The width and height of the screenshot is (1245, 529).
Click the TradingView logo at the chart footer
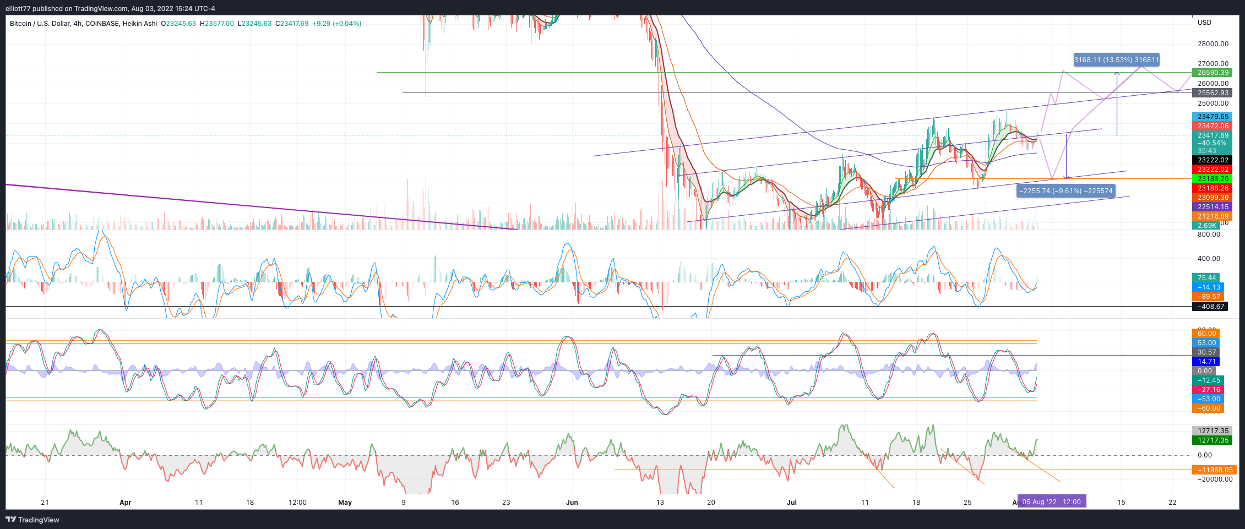click(32, 520)
